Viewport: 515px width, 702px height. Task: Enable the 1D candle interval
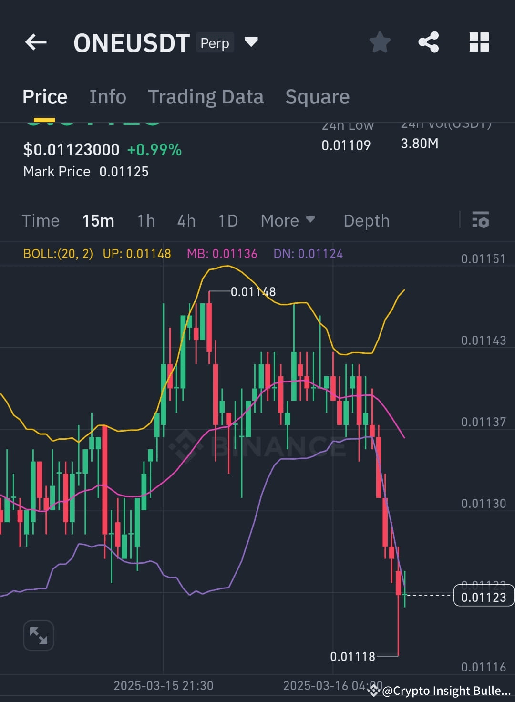[x=228, y=220]
